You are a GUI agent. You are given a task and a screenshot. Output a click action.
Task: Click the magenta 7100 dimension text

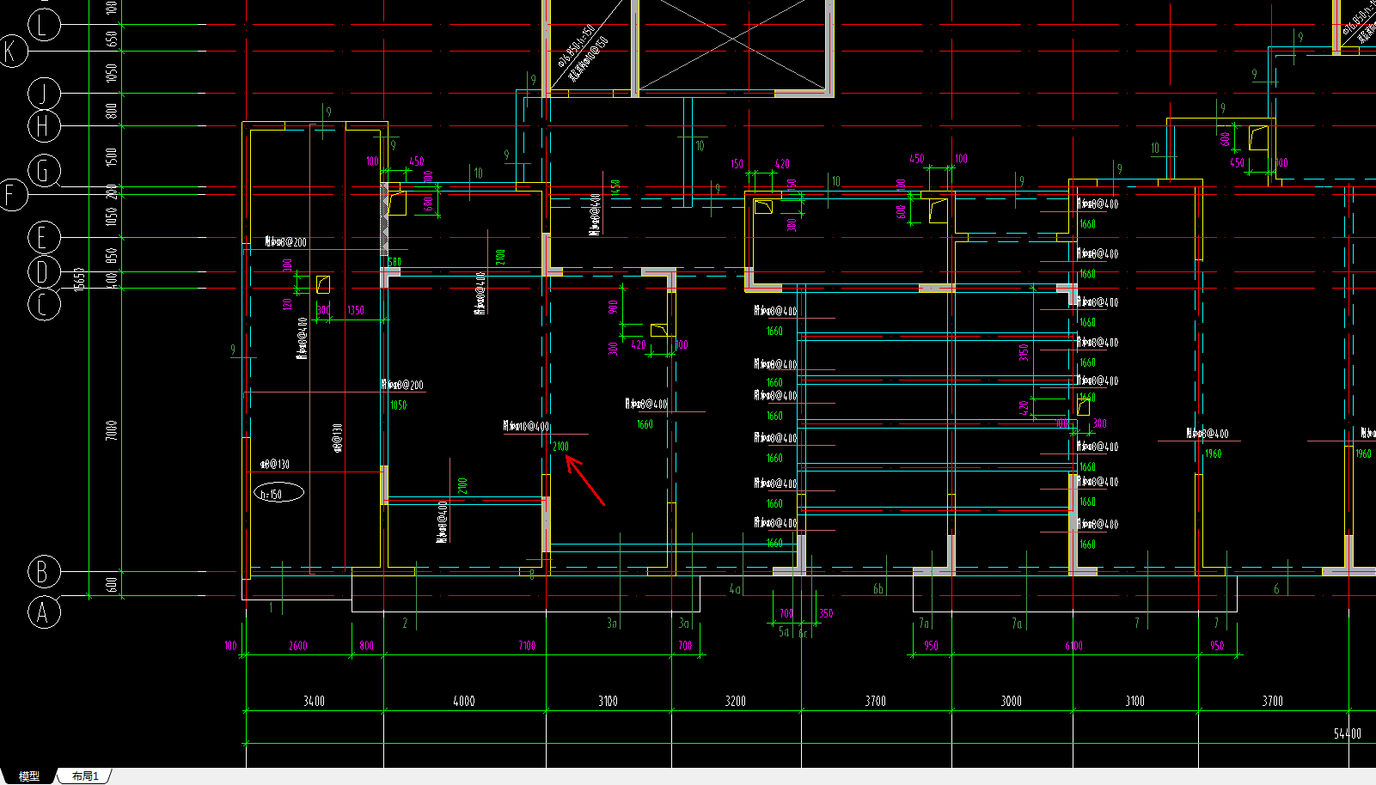527,645
